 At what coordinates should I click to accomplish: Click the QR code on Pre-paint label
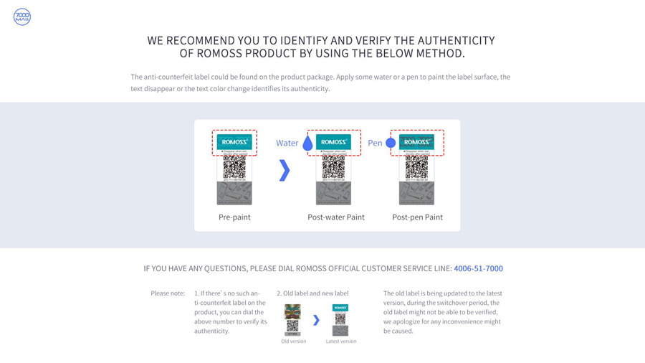pos(234,169)
